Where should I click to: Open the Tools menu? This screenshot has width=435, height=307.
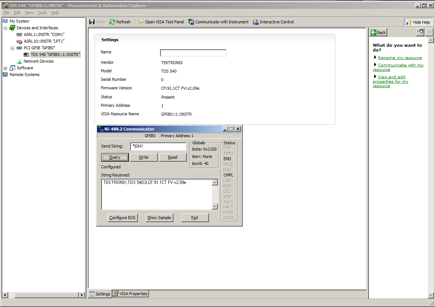(x=42, y=13)
